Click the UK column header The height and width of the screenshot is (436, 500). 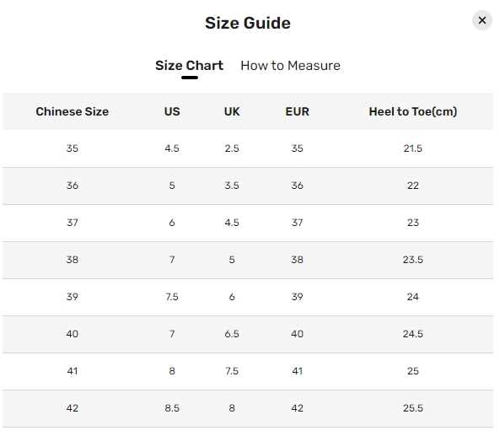(x=232, y=111)
